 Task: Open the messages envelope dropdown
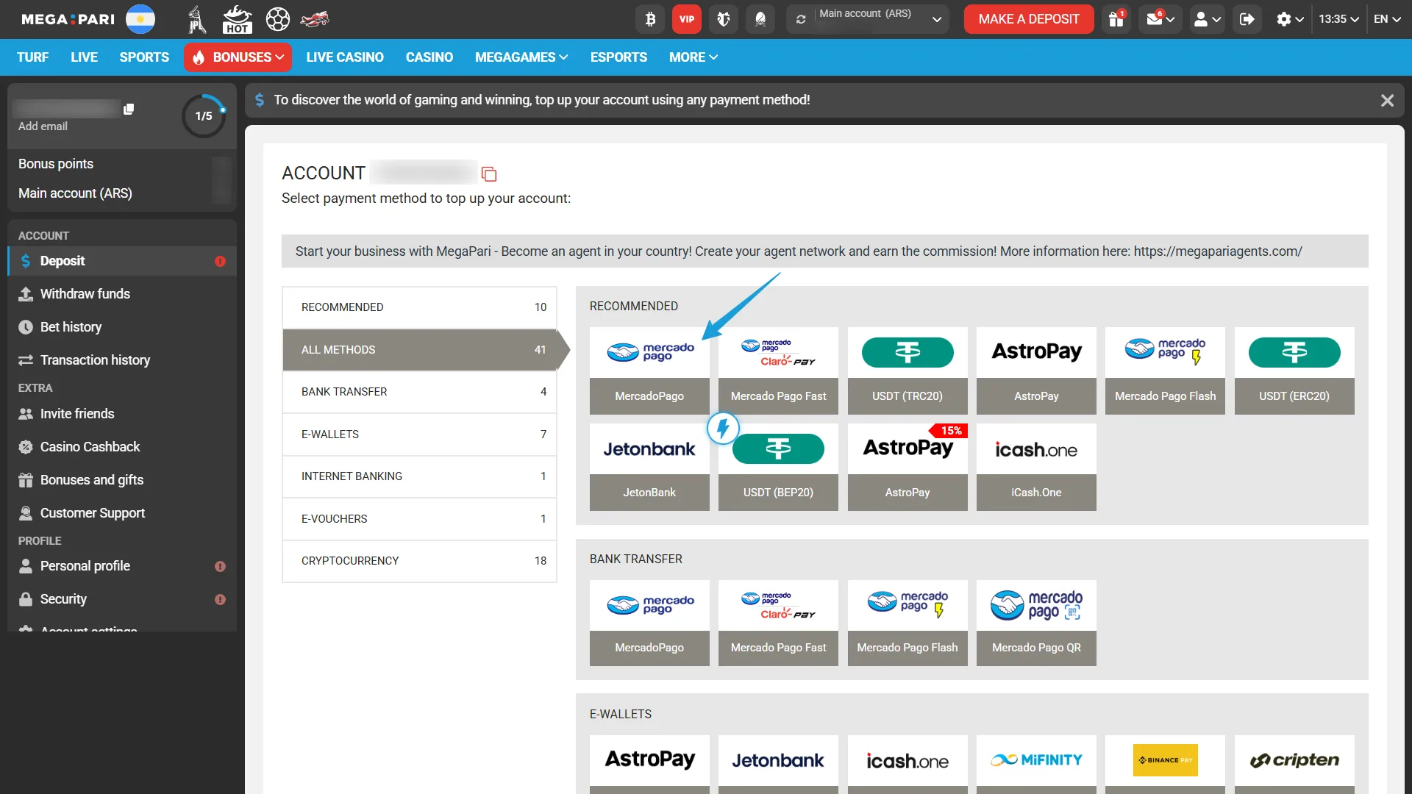pos(1160,19)
